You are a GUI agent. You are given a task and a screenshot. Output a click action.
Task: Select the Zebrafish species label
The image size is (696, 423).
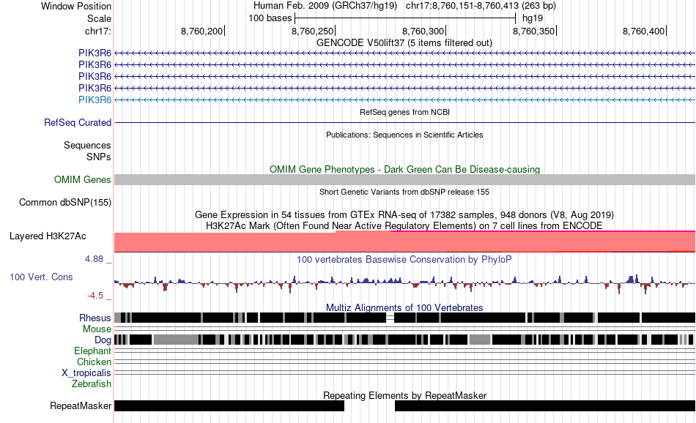click(x=92, y=384)
